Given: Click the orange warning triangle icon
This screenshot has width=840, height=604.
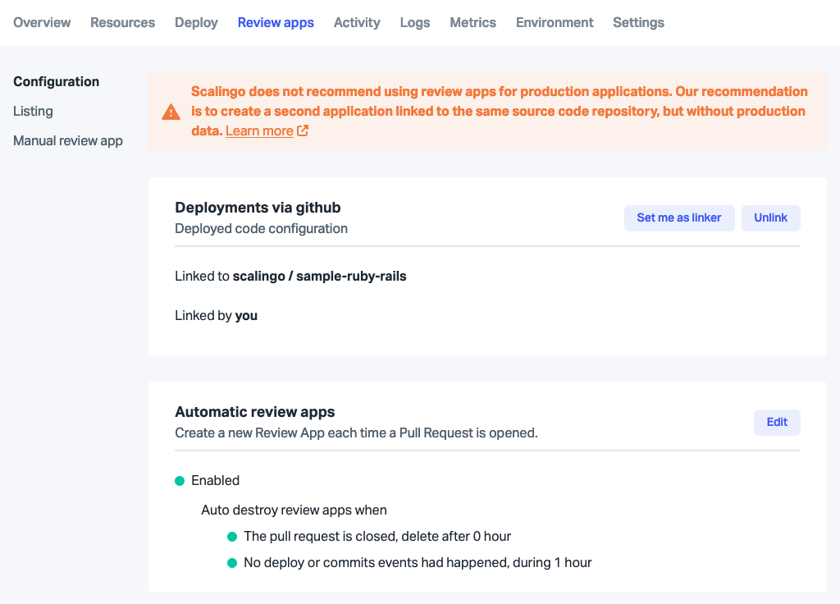Looking at the screenshot, I should coord(171,112).
